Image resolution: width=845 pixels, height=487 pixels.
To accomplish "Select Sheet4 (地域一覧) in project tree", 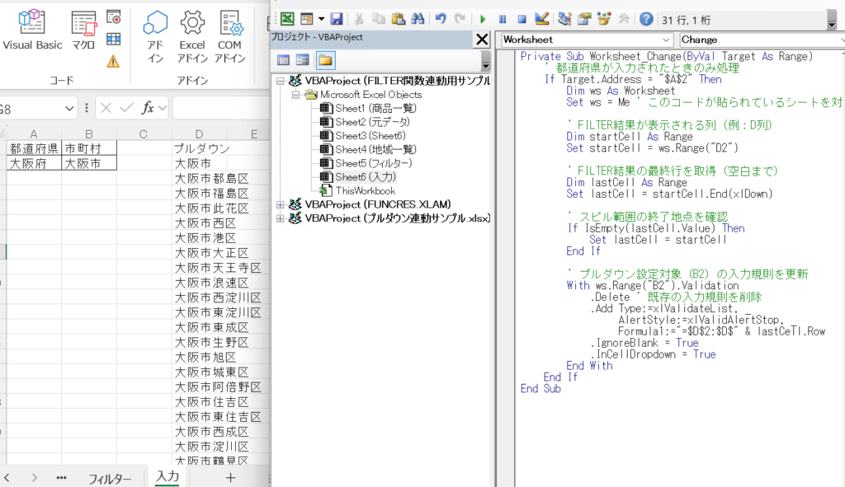I will click(x=369, y=150).
